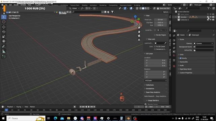The image size is (216, 121).
Task: Hide Collection 3 with eye icon
Action: 211,19
